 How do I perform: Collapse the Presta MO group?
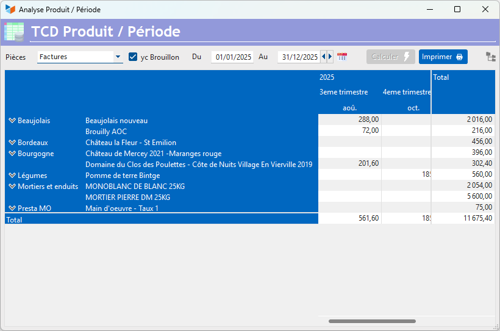coord(12,208)
